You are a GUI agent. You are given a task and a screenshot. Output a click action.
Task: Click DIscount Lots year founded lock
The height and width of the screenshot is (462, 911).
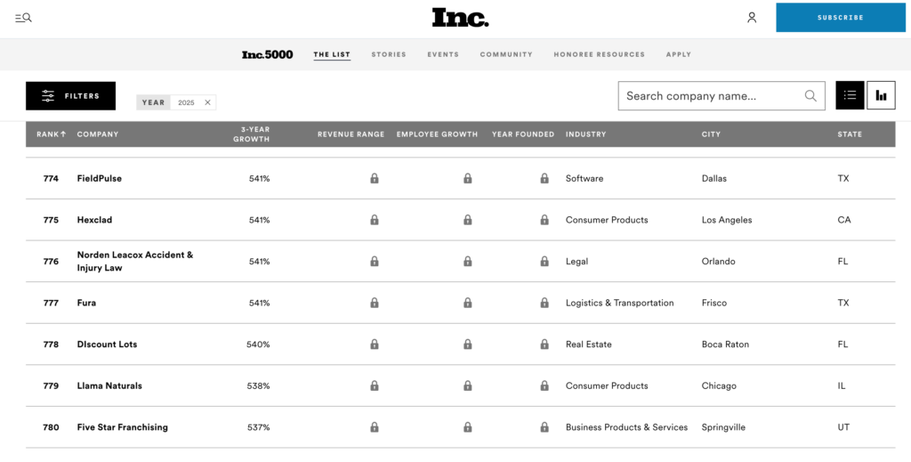(x=544, y=344)
